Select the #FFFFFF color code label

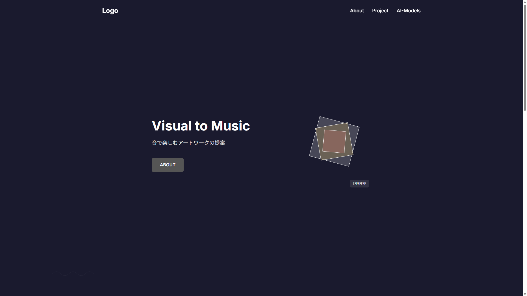point(359,184)
